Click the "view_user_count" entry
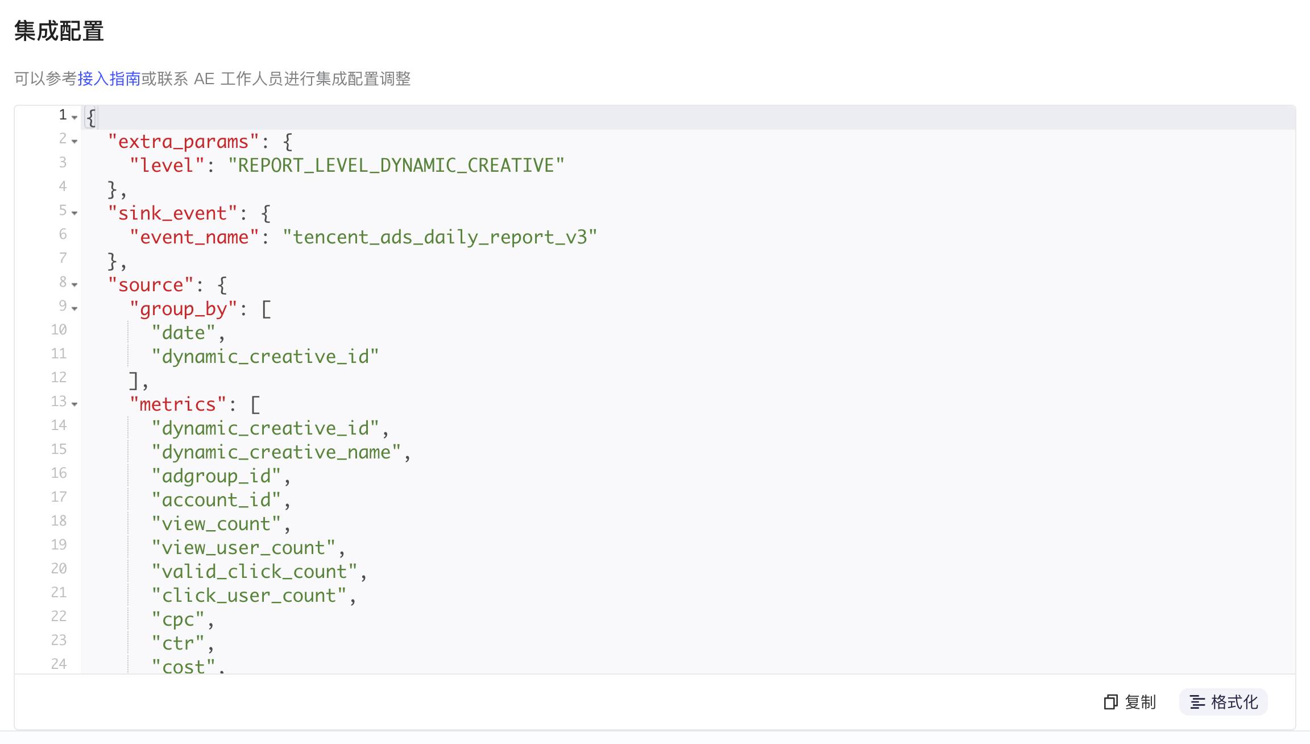 coord(243,547)
